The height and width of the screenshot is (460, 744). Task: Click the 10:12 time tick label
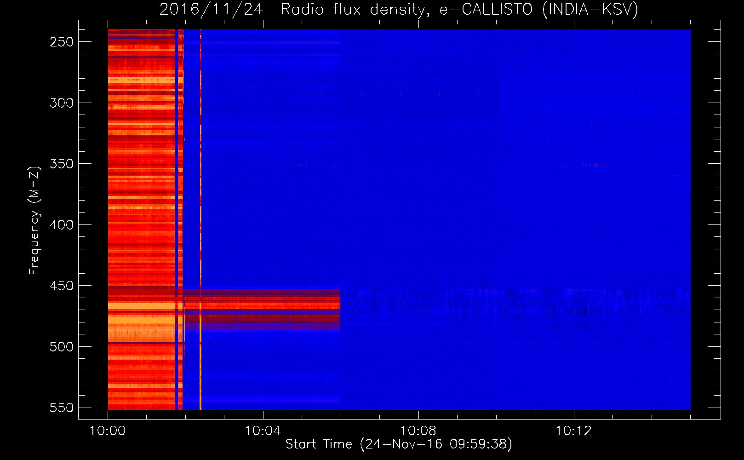[574, 431]
